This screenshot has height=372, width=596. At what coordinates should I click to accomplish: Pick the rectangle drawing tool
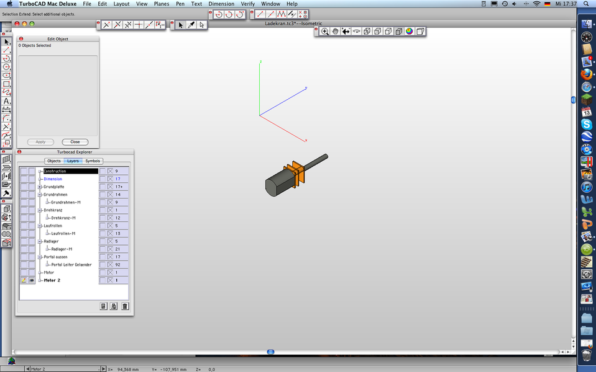(6, 84)
